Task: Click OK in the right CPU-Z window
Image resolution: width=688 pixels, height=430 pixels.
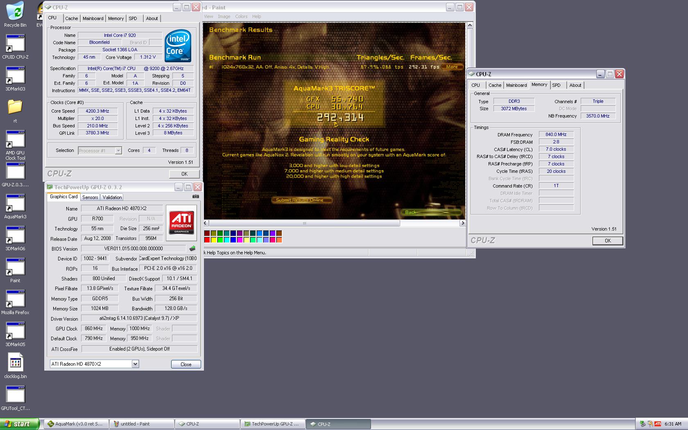Action: (x=608, y=241)
